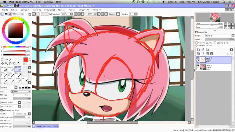Zoom out navigator minus button
The height and width of the screenshot is (132, 235).
[x=226, y=24]
